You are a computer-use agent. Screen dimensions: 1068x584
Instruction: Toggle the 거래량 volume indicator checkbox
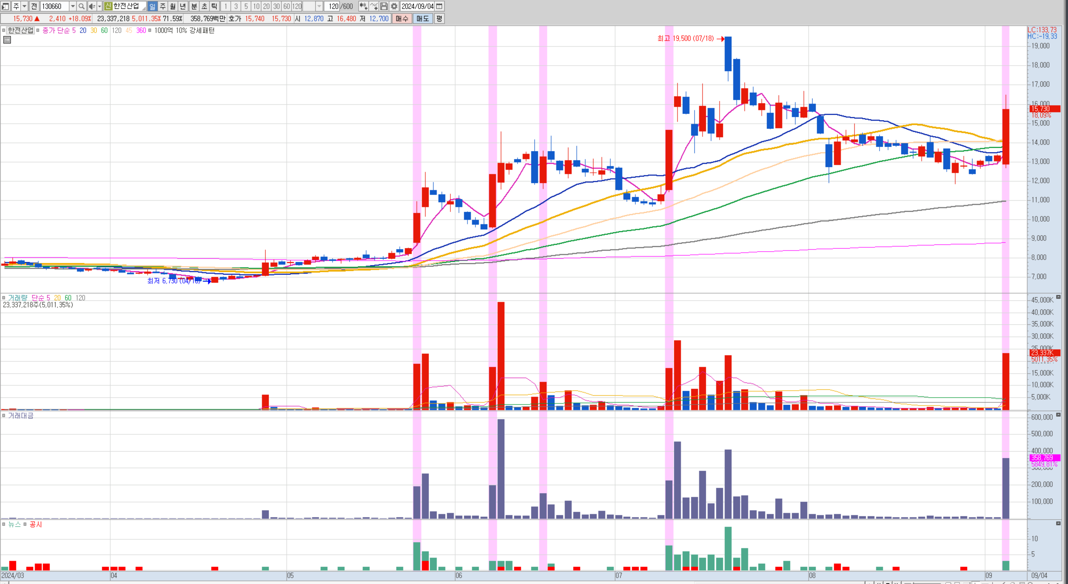[4, 298]
